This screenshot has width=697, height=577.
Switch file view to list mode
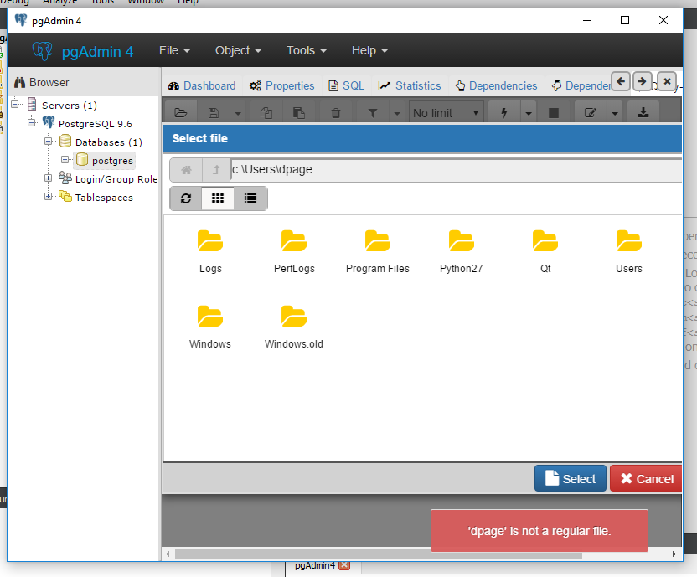click(x=250, y=198)
